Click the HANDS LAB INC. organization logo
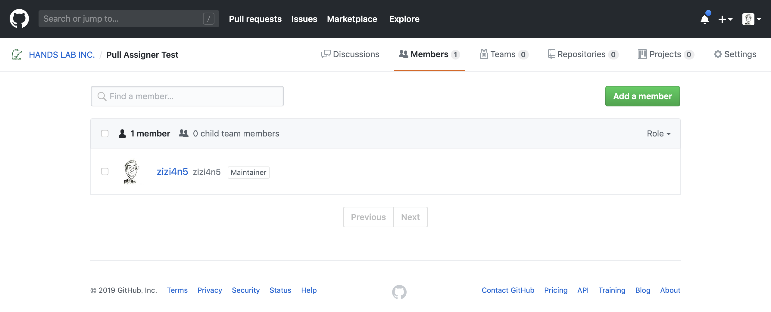This screenshot has width=771, height=312. point(17,54)
